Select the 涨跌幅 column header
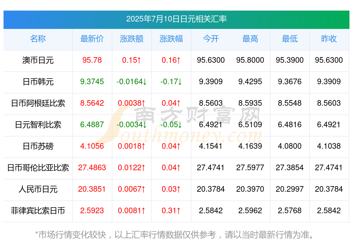353x246 pixels. click(x=171, y=39)
